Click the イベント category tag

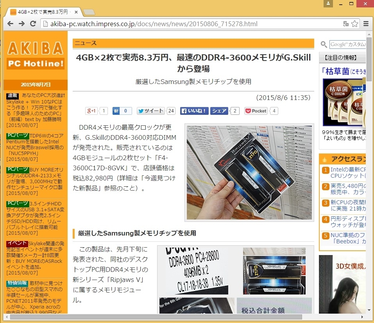tap(17, 243)
